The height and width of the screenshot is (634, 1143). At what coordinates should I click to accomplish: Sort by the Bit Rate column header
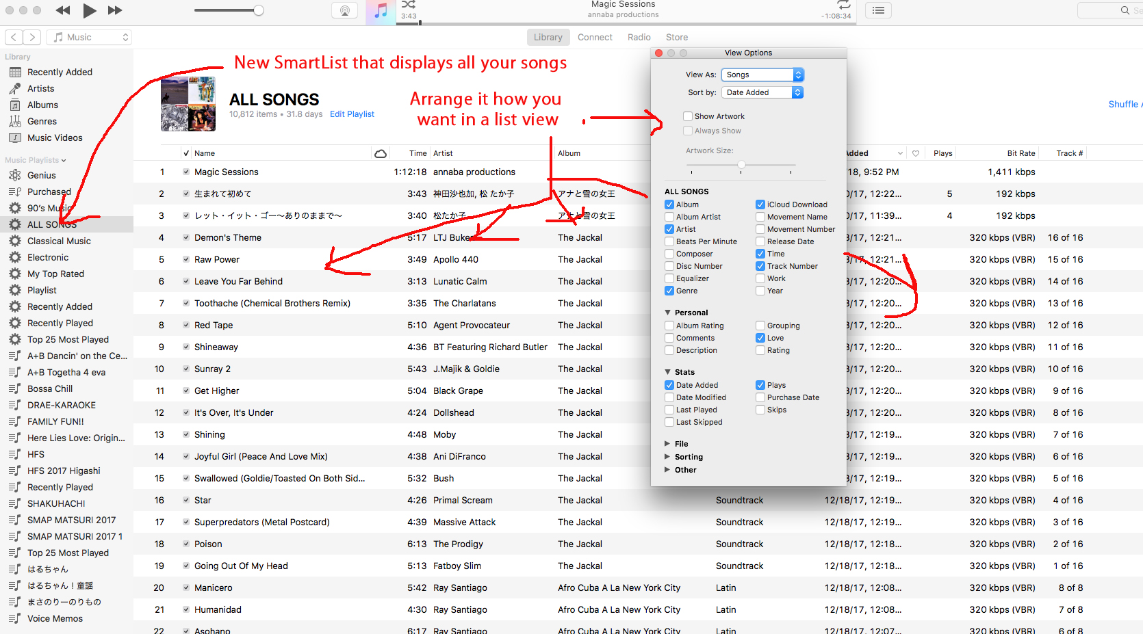[1021, 153]
